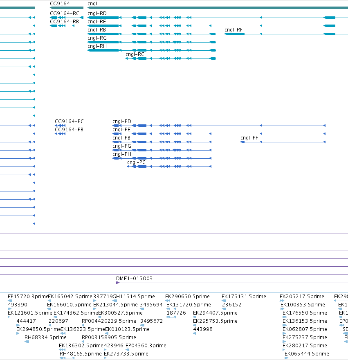Select EK131720.5prime EST label
This screenshot has width=348, height=360.
click(x=189, y=305)
